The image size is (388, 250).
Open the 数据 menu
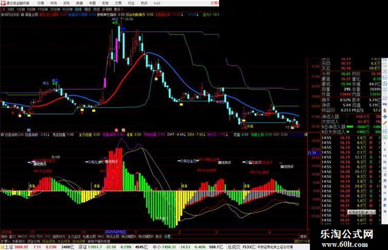(79, 3)
